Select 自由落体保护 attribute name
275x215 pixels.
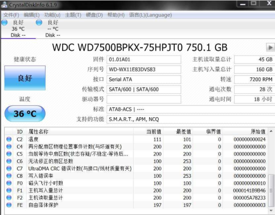click(x=43, y=205)
